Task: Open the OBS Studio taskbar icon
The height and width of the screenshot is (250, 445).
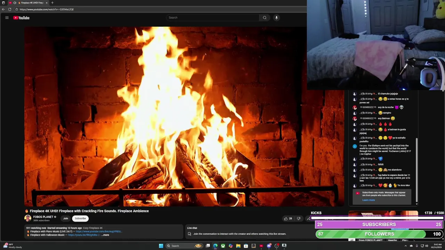Action: click(x=276, y=246)
